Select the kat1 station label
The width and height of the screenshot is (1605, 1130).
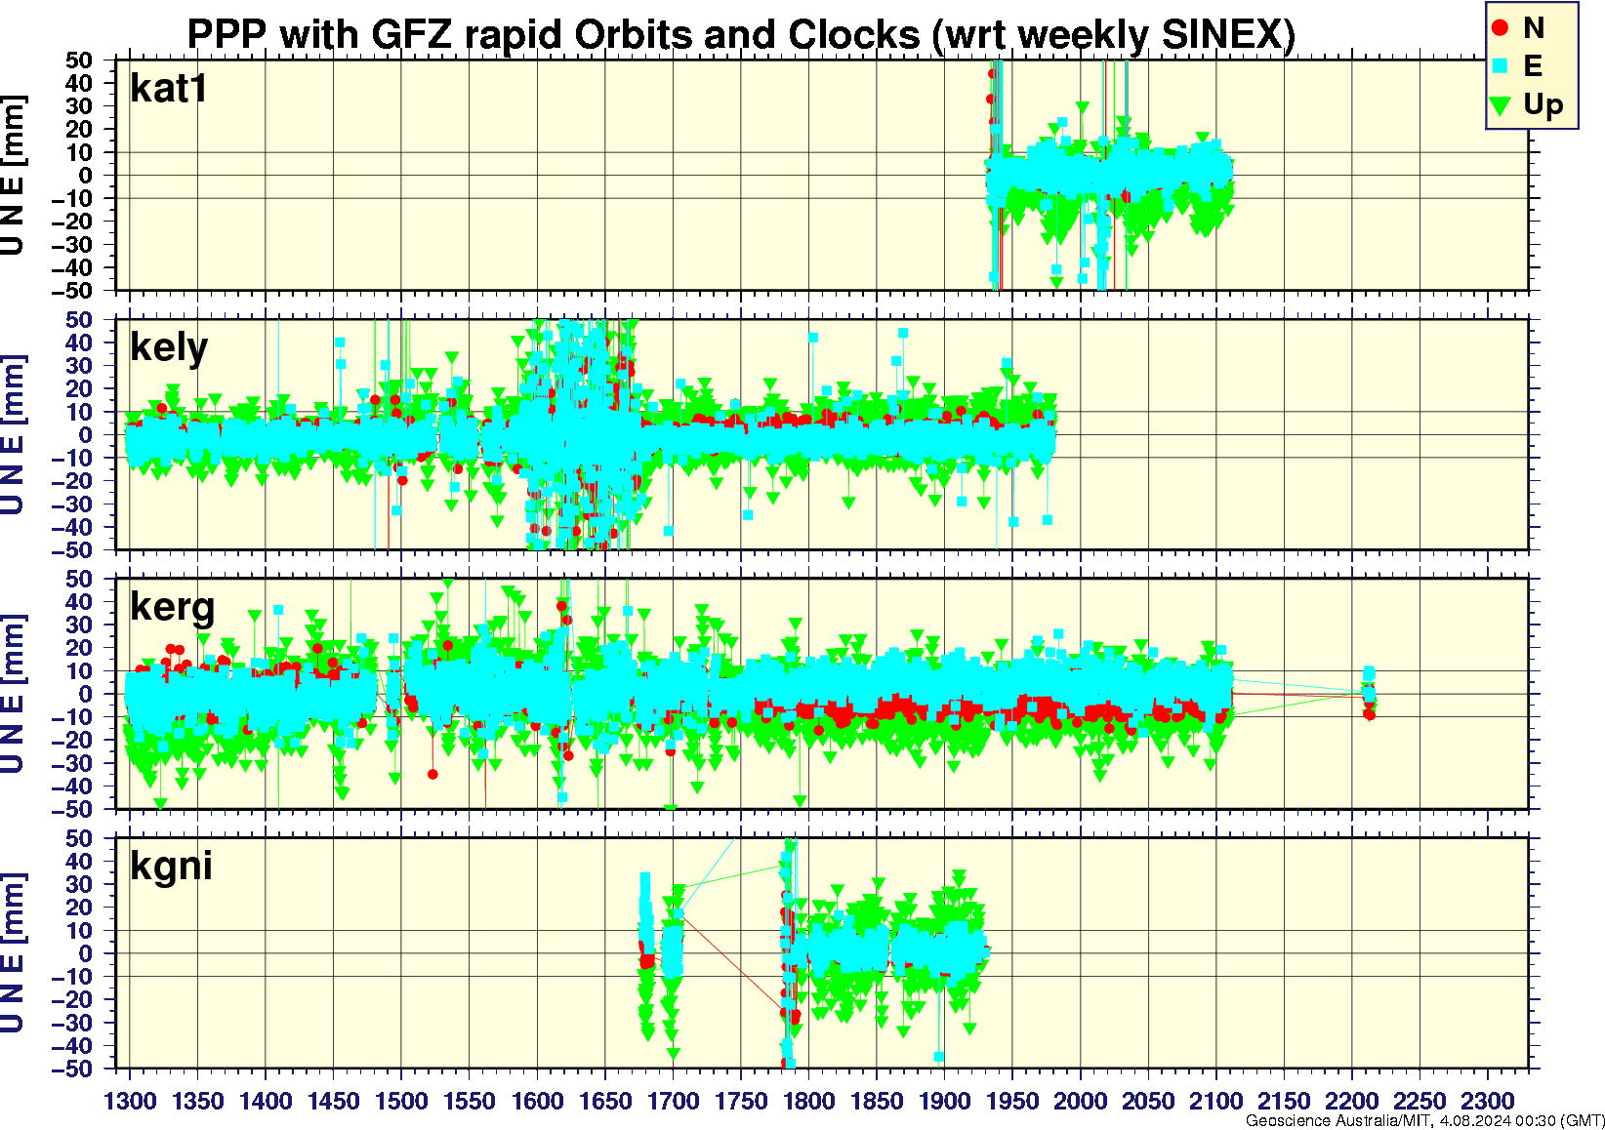coord(169,89)
